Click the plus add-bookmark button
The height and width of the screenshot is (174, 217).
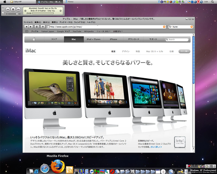pyautogui.click(x=43, y=27)
